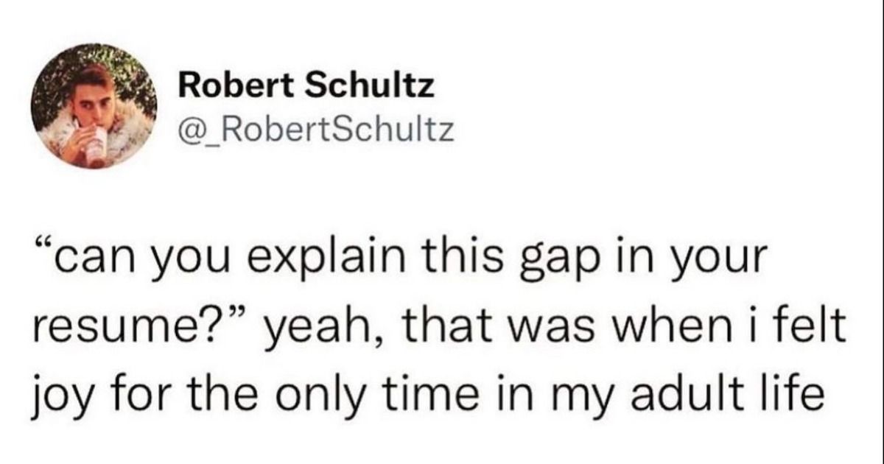Open the Robert Schultz display name
Viewport: 884px width, 464px height.
tap(307, 89)
